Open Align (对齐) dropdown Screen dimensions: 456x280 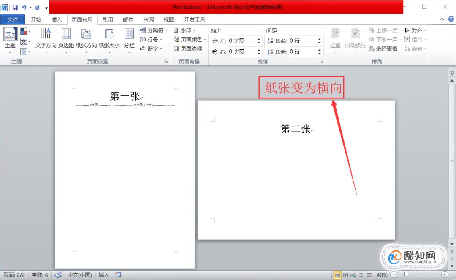coord(415,30)
